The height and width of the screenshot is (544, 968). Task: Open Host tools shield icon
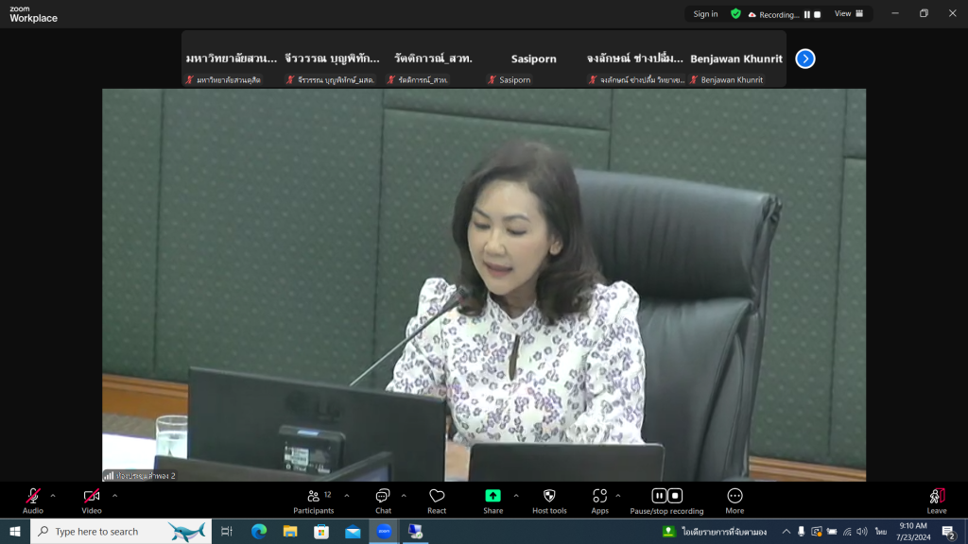[x=549, y=500]
